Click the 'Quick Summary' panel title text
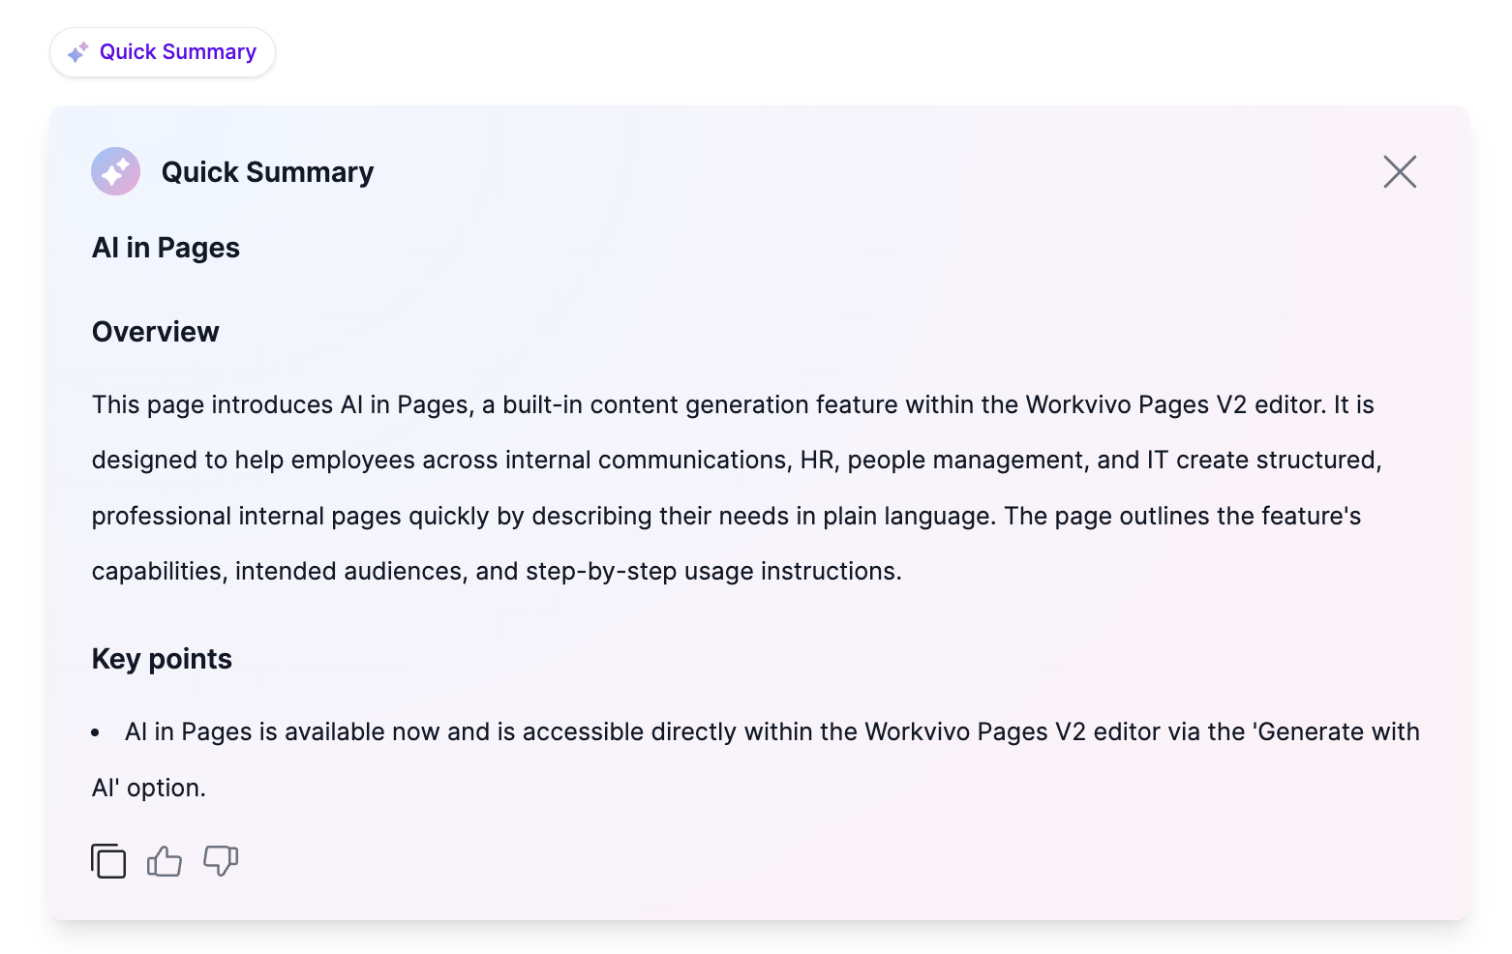 267,172
